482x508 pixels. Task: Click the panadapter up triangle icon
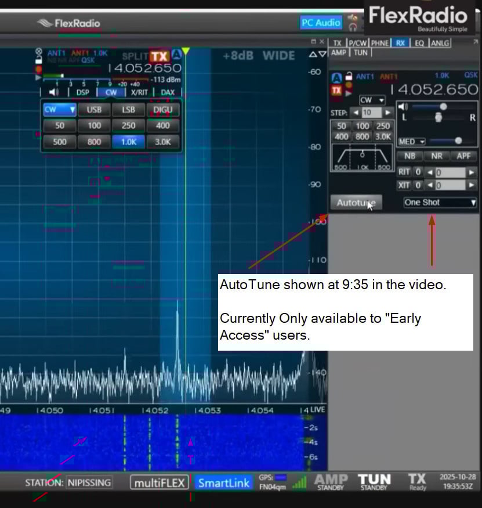coord(313,55)
